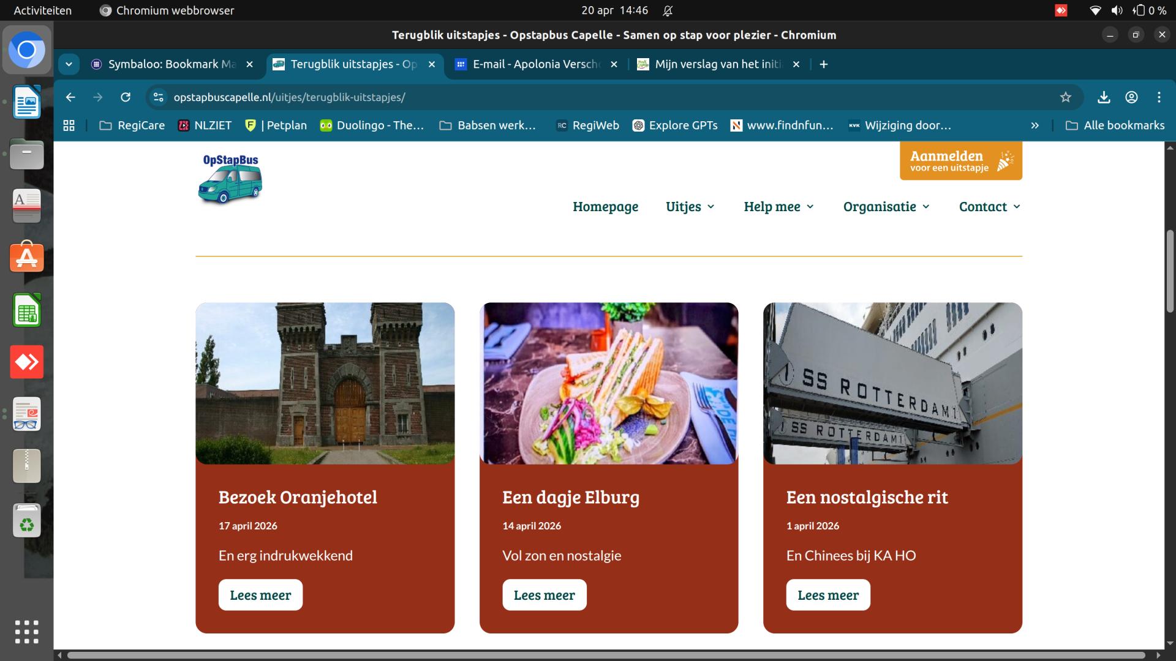Click the Aanmelden voor een uitstapje button

pos(960,161)
